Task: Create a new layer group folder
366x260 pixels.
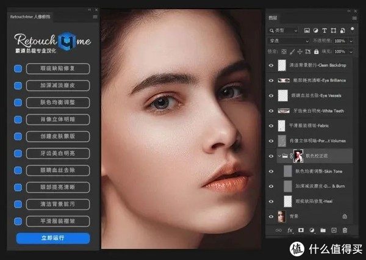Action: coord(323,230)
